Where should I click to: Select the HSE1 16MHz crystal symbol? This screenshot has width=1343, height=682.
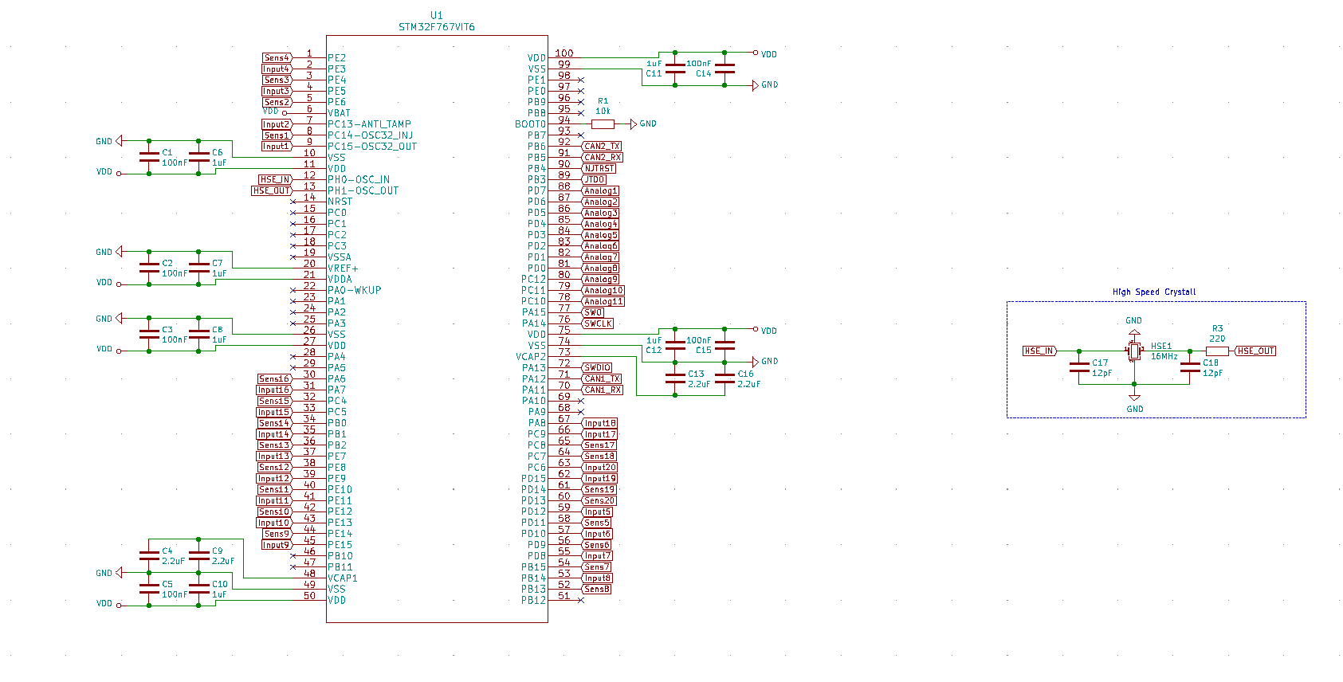pos(1134,351)
